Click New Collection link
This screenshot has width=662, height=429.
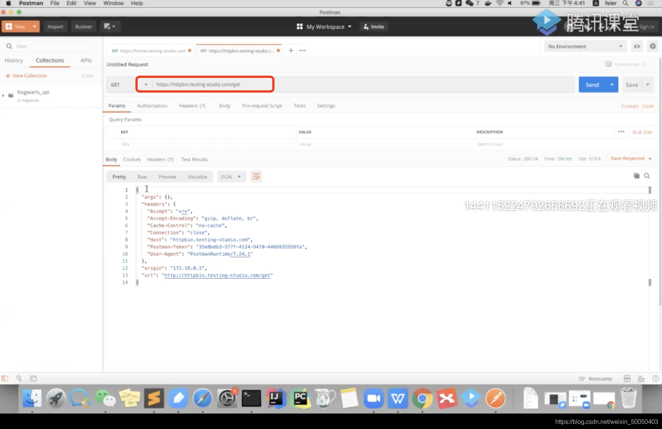[26, 76]
